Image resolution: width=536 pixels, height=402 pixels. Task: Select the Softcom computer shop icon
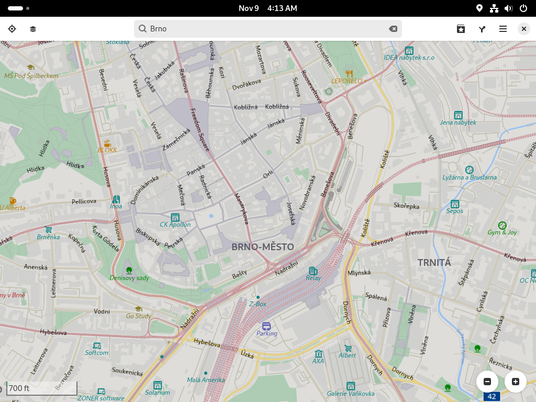point(97,345)
